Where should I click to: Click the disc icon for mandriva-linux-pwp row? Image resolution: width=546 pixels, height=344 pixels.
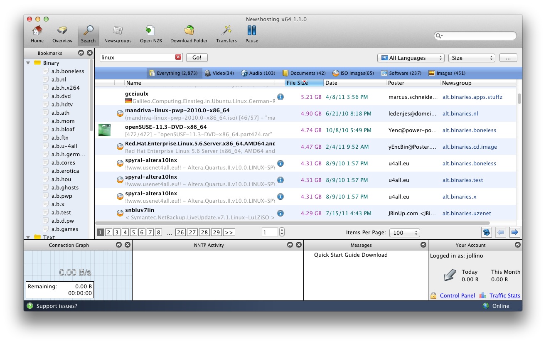click(x=120, y=113)
